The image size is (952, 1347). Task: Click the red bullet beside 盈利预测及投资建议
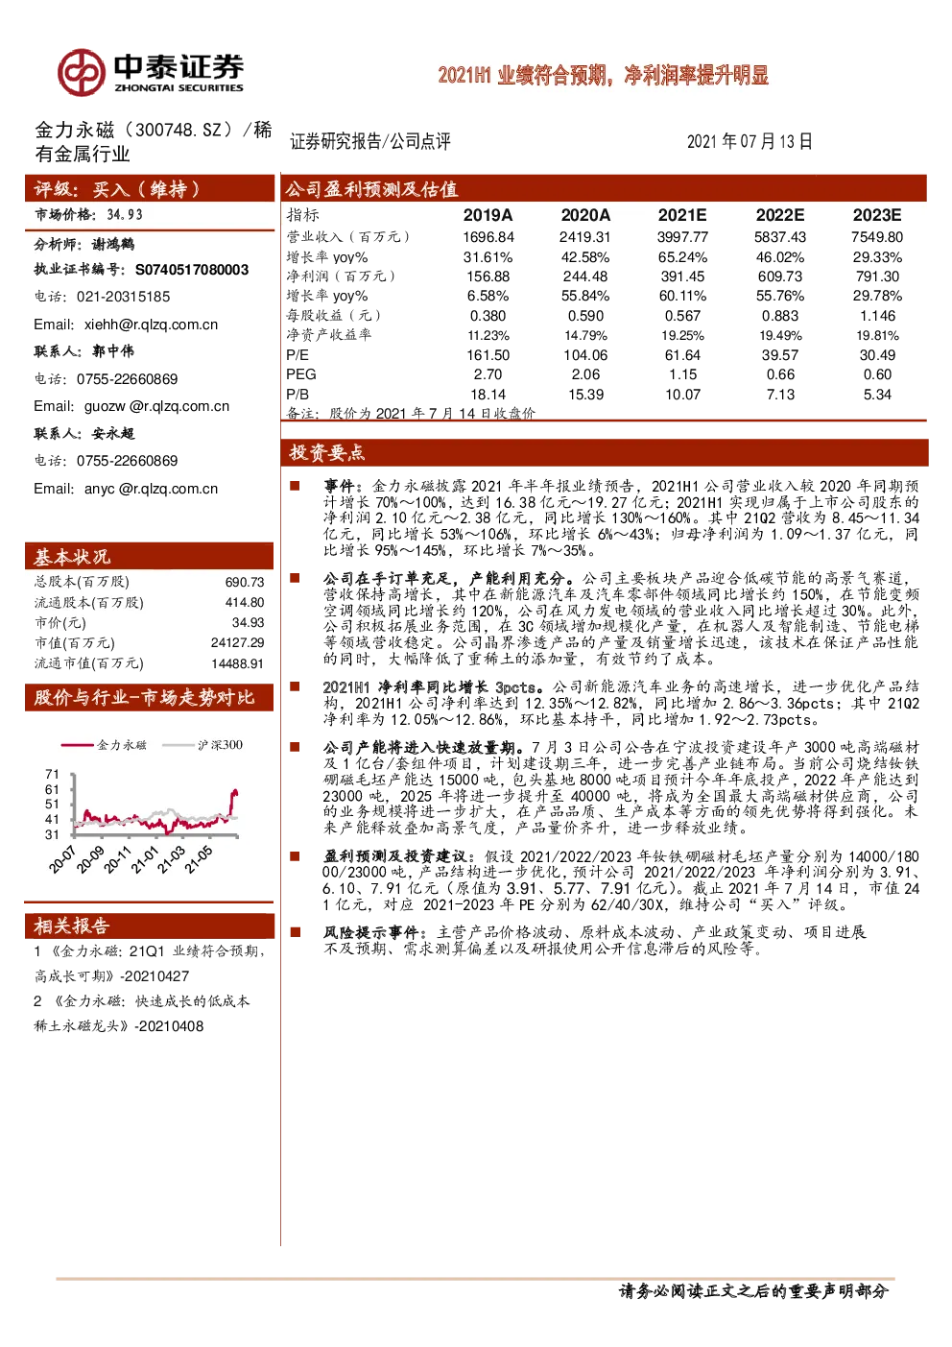296,855
